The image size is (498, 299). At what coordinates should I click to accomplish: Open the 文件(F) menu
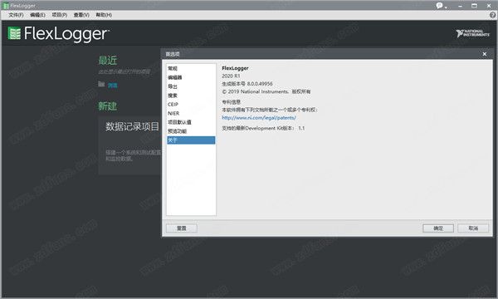coord(16,15)
